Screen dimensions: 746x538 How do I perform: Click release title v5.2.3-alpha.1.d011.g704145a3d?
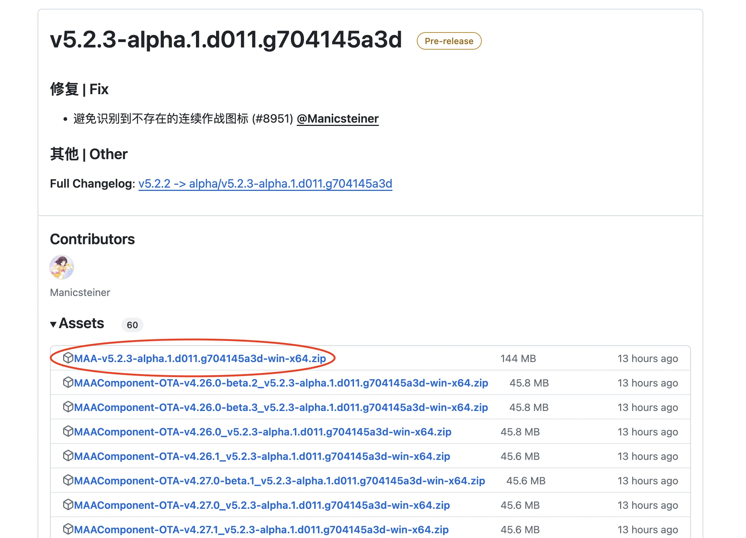(226, 39)
